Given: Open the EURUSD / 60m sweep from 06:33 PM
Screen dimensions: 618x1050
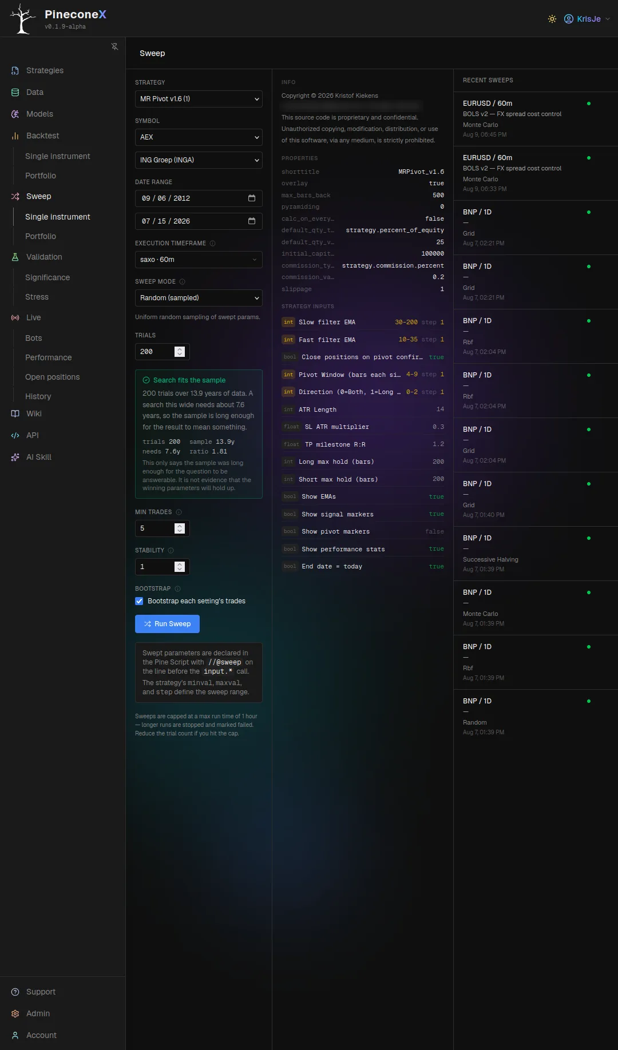Looking at the screenshot, I should click(536, 173).
